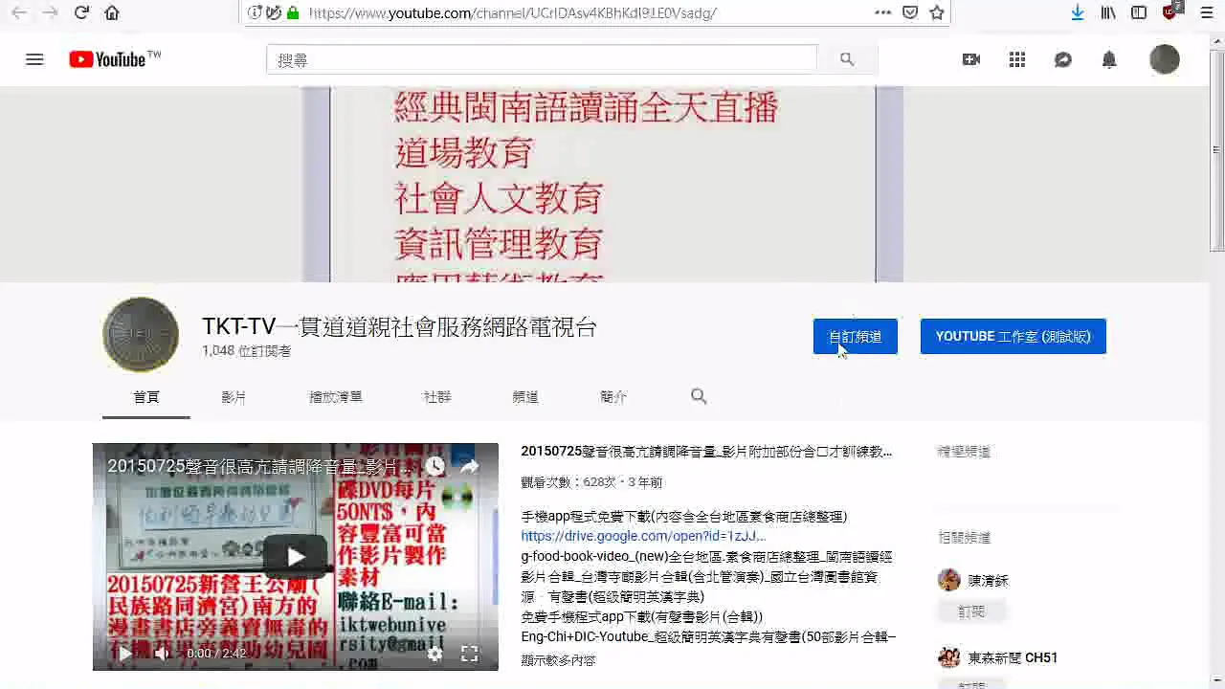Click the browser forward arrow

[x=50, y=12]
